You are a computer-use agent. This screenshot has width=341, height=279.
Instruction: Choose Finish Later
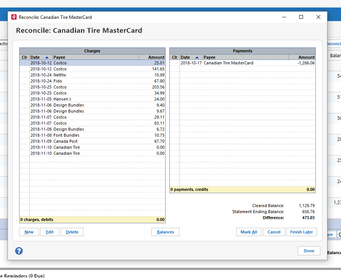pos(301,232)
